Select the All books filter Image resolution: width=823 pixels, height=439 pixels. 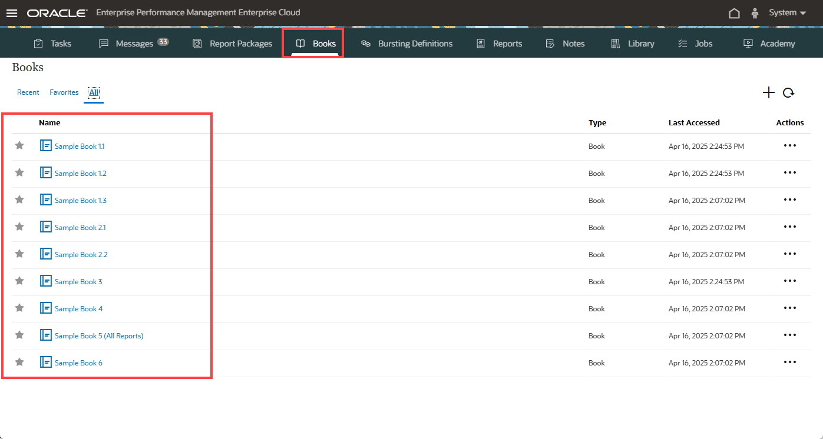click(x=94, y=92)
